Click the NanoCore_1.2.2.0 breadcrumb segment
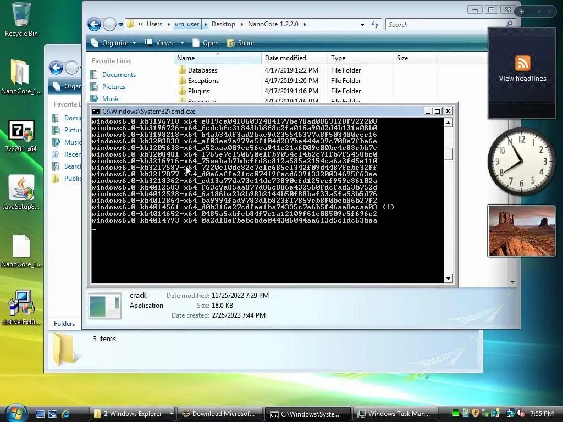Viewport: 563px width, 422px height. click(273, 24)
